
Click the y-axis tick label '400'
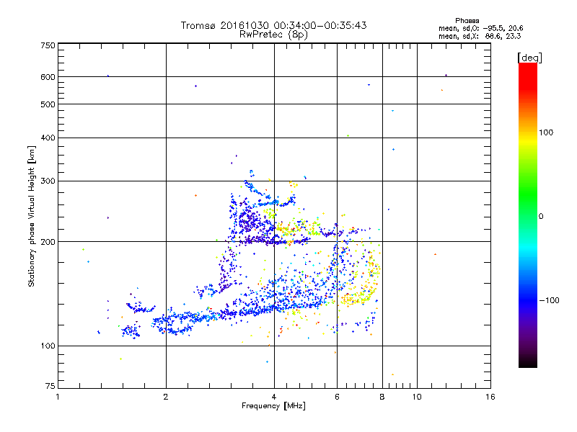click(x=48, y=138)
